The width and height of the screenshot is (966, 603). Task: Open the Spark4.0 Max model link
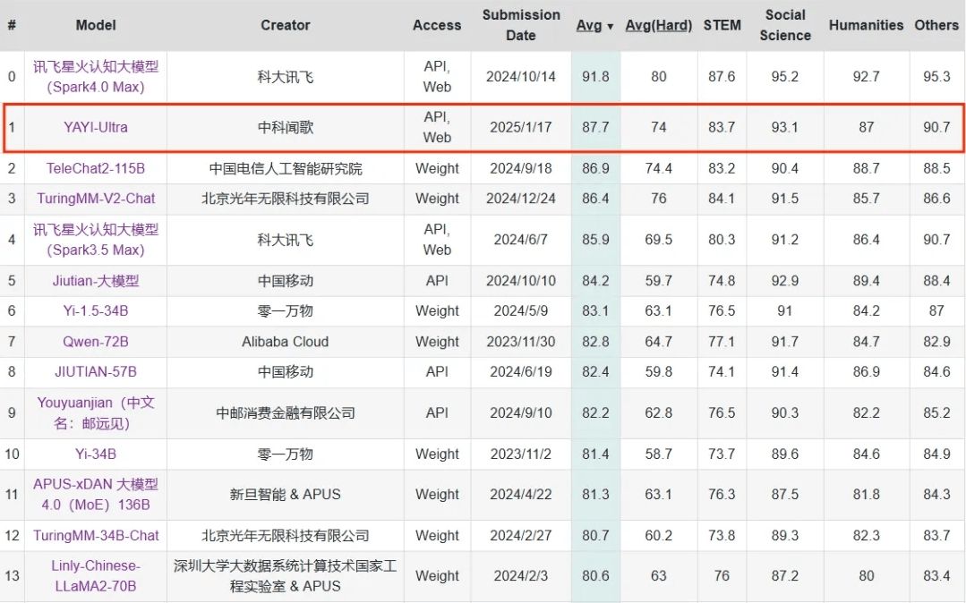click(96, 77)
